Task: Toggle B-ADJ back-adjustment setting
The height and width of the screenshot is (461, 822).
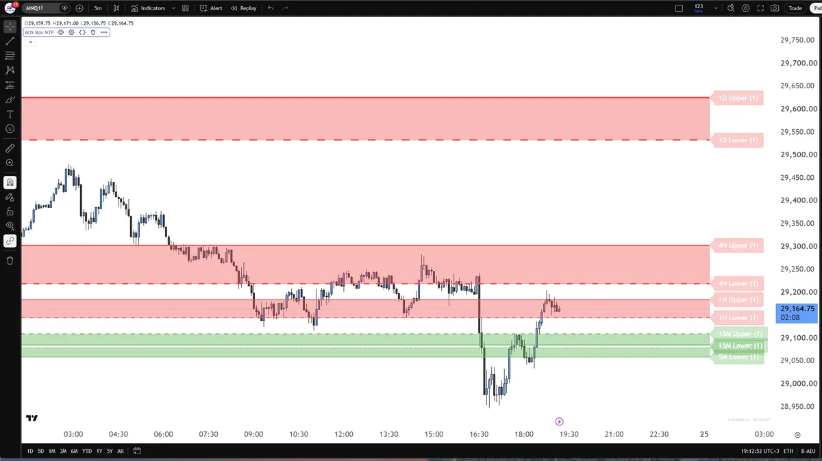Action: [x=807, y=451]
